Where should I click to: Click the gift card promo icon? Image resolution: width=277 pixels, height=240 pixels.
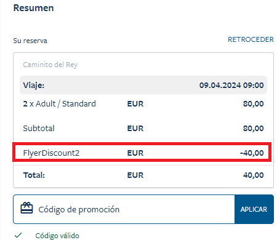(26, 208)
